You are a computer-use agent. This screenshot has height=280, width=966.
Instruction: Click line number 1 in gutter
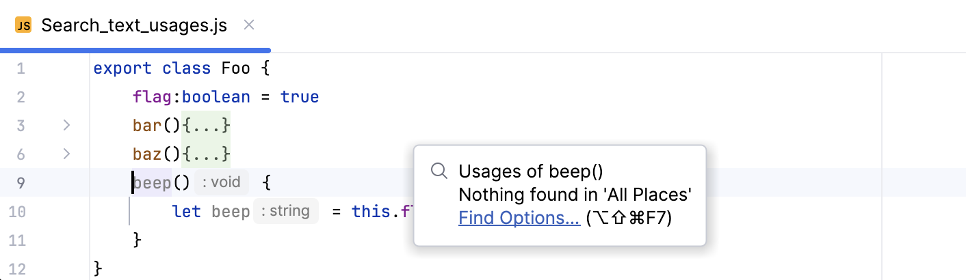coord(20,68)
